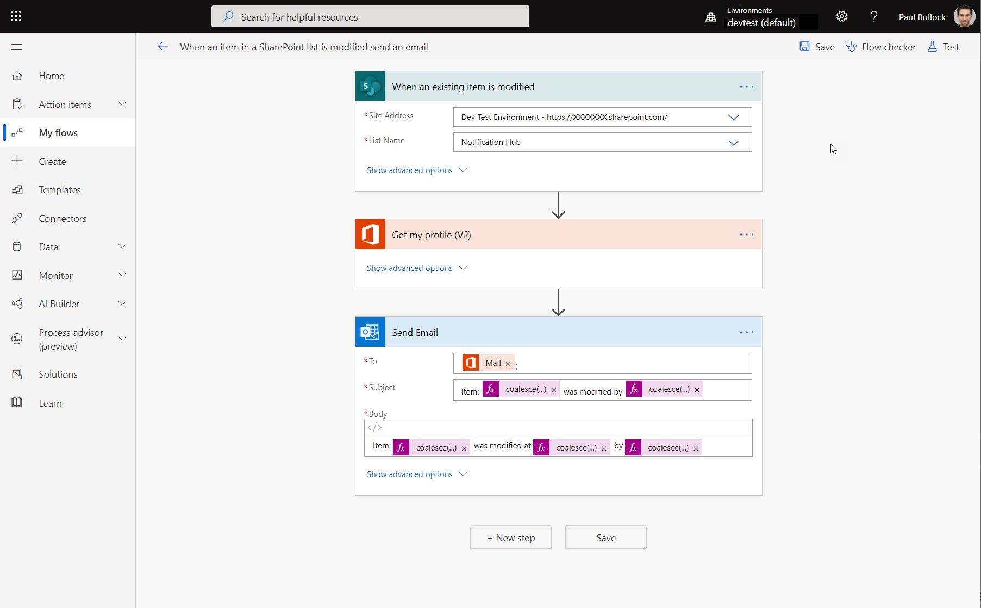The height and width of the screenshot is (608, 981).
Task: Open Connectors from the left navigation
Action: click(63, 219)
